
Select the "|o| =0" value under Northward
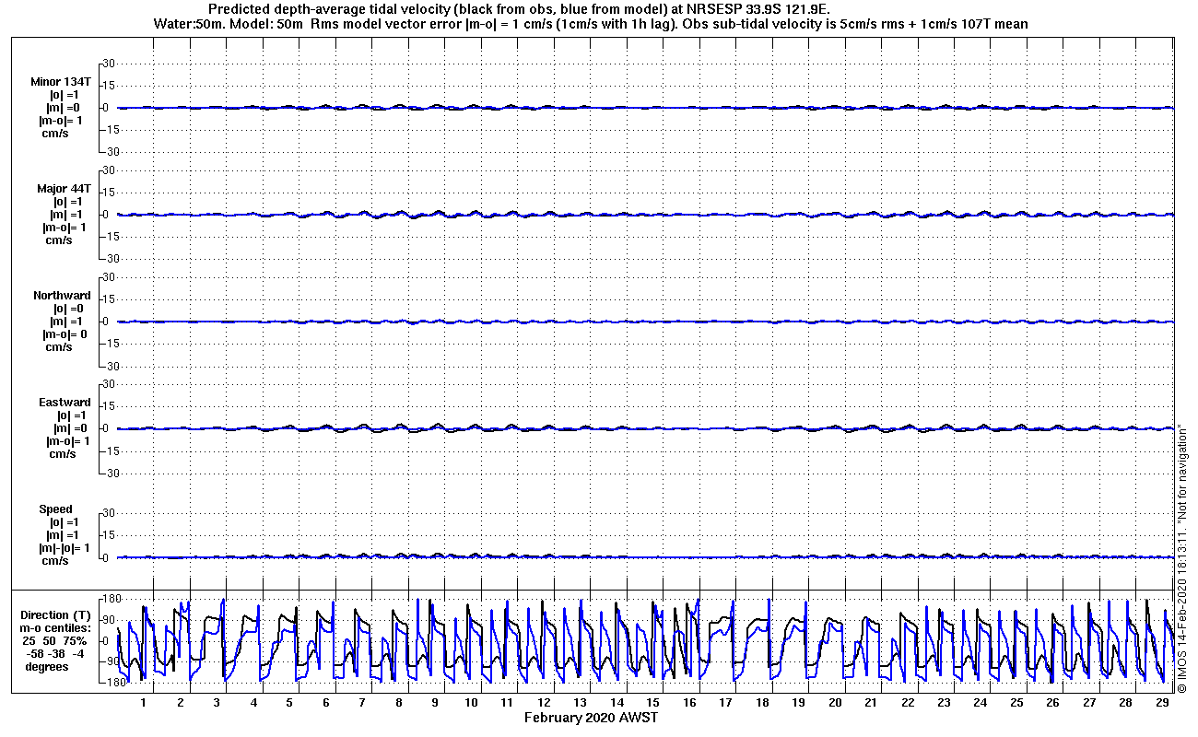[x=68, y=309]
